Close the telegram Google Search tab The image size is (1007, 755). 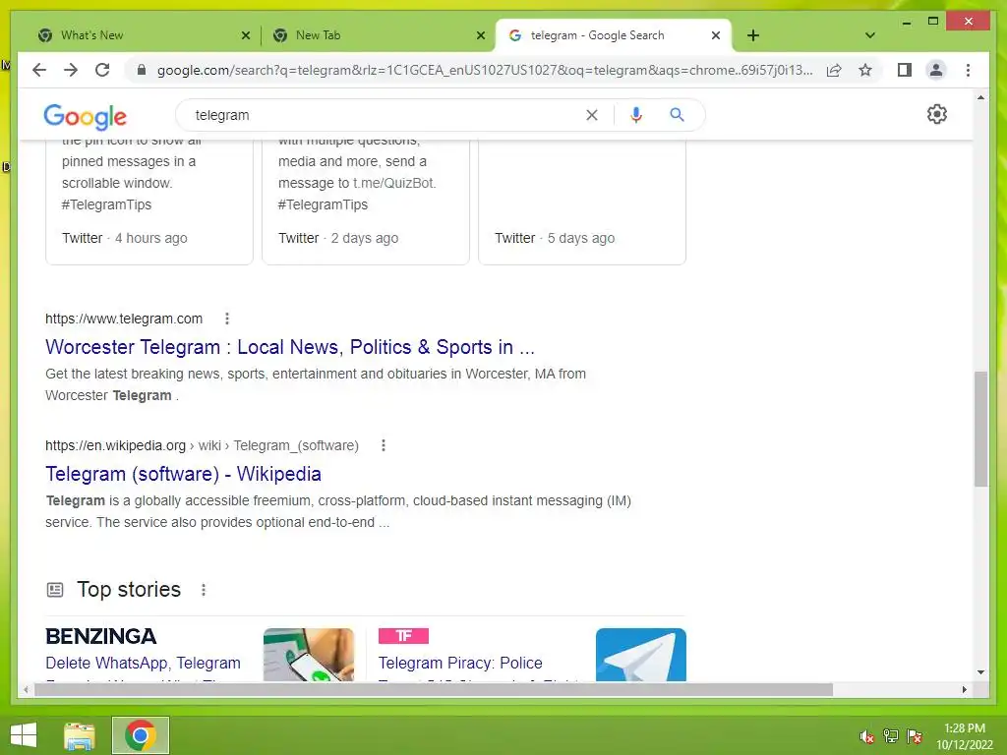tap(716, 35)
